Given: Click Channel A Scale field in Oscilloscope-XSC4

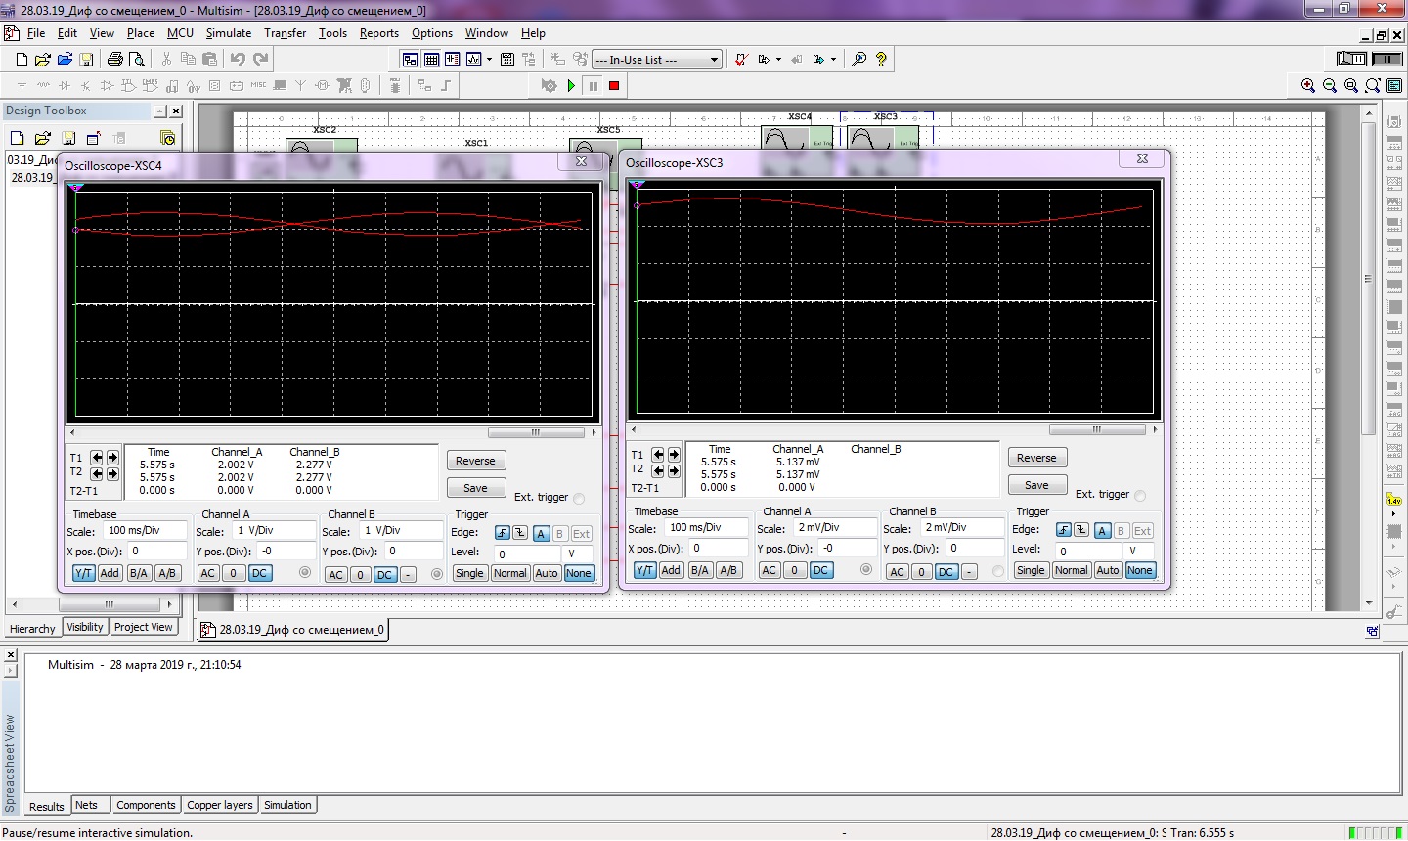Looking at the screenshot, I should (x=275, y=531).
